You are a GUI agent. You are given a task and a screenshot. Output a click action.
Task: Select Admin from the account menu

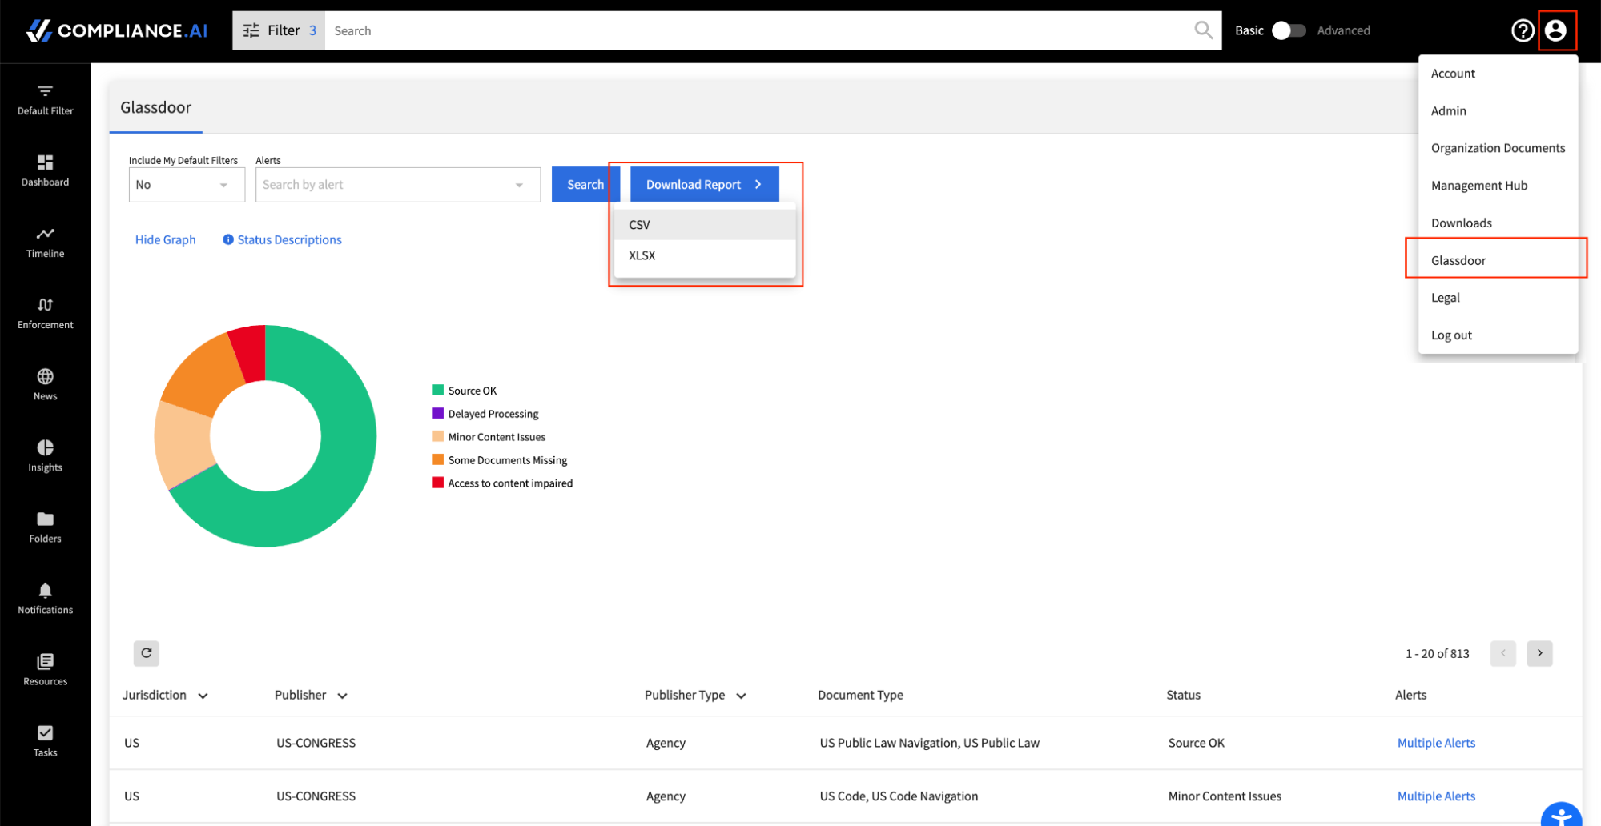pos(1448,110)
